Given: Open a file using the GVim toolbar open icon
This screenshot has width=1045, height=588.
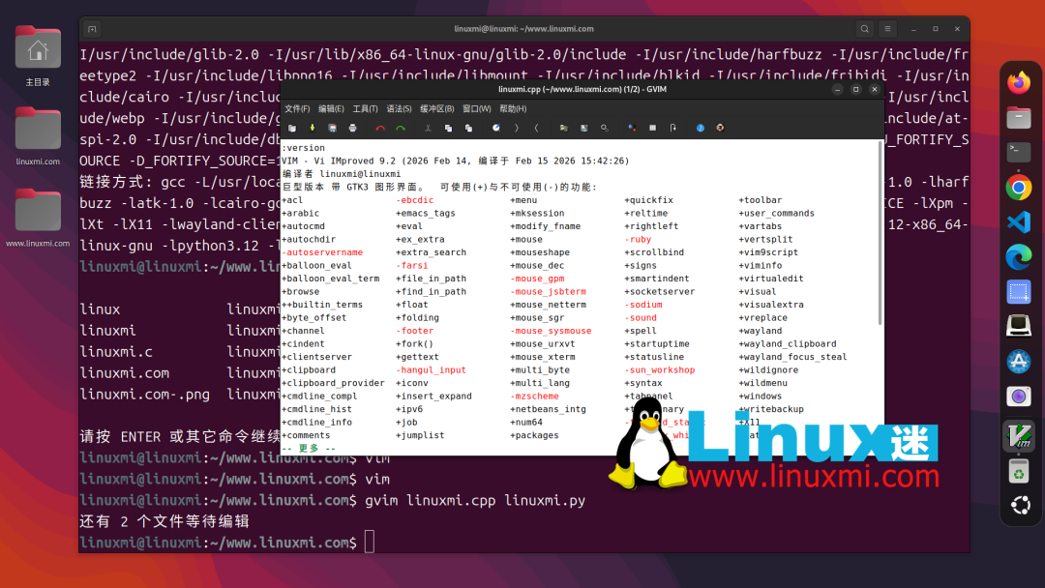Looking at the screenshot, I should pyautogui.click(x=290, y=127).
